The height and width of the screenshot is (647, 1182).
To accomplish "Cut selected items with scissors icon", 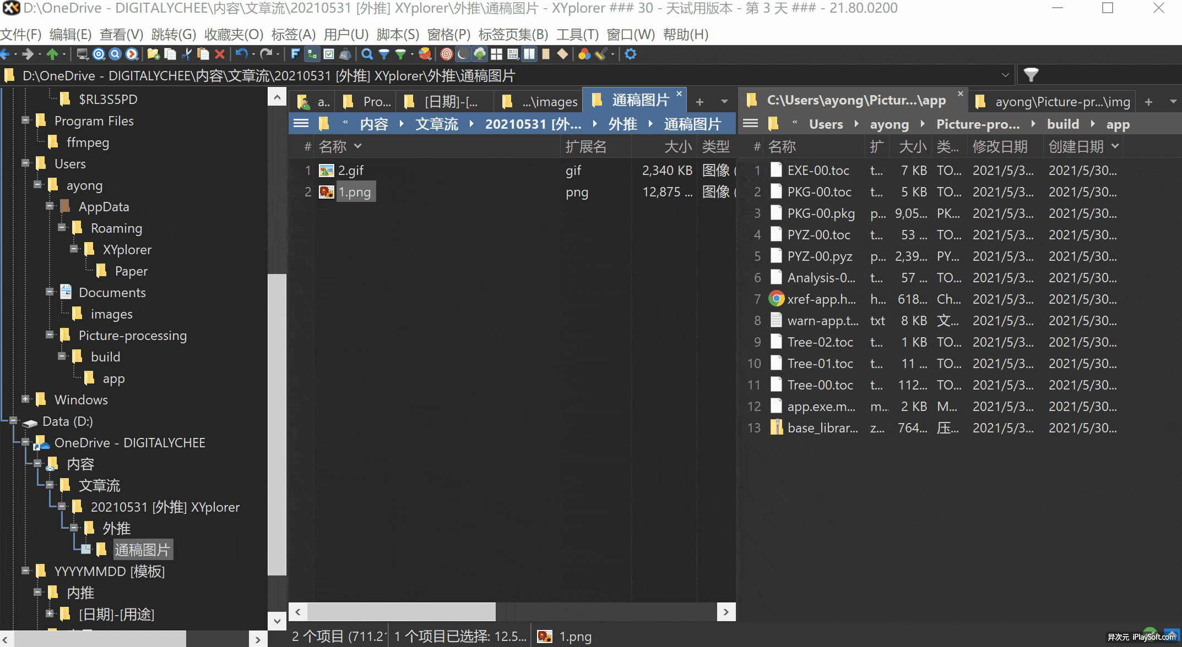I will [187, 54].
